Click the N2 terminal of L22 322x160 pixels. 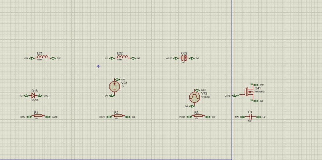112,58
